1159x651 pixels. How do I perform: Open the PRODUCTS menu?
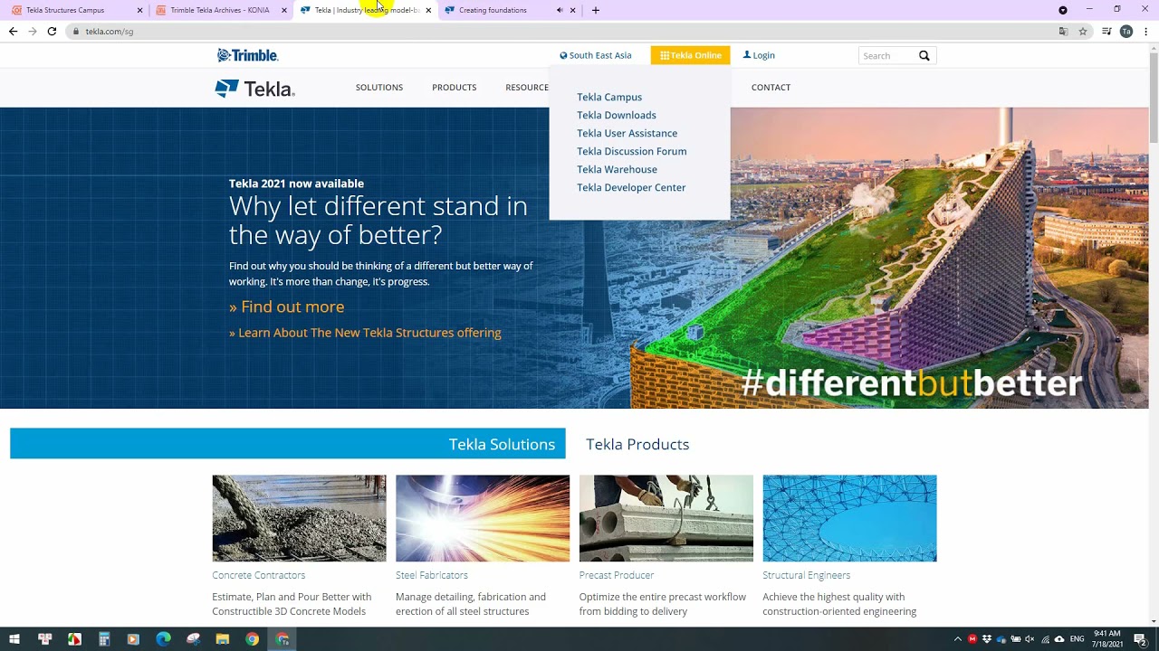point(454,88)
